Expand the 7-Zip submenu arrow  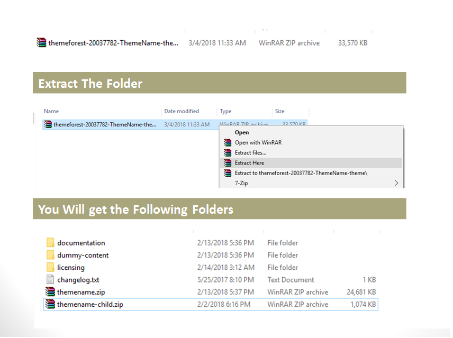click(x=396, y=184)
